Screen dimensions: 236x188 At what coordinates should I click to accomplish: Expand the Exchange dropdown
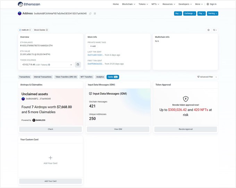[189, 14]
